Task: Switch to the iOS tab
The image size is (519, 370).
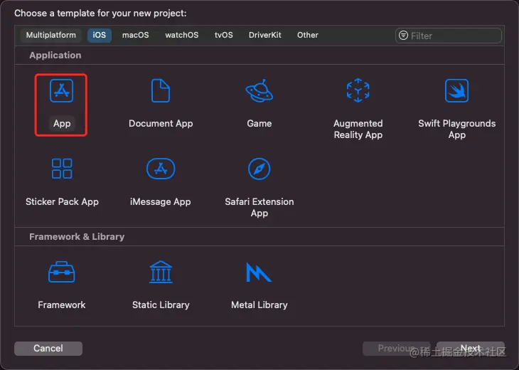Action: point(100,35)
